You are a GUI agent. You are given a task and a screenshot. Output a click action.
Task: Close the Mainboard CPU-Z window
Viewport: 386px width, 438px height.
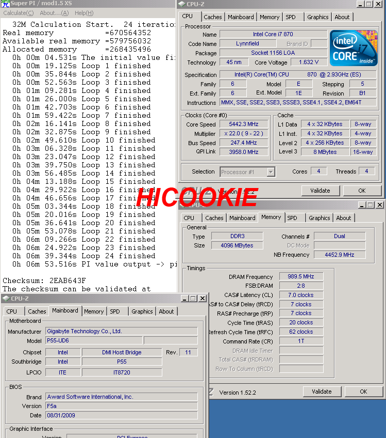pos(203,299)
